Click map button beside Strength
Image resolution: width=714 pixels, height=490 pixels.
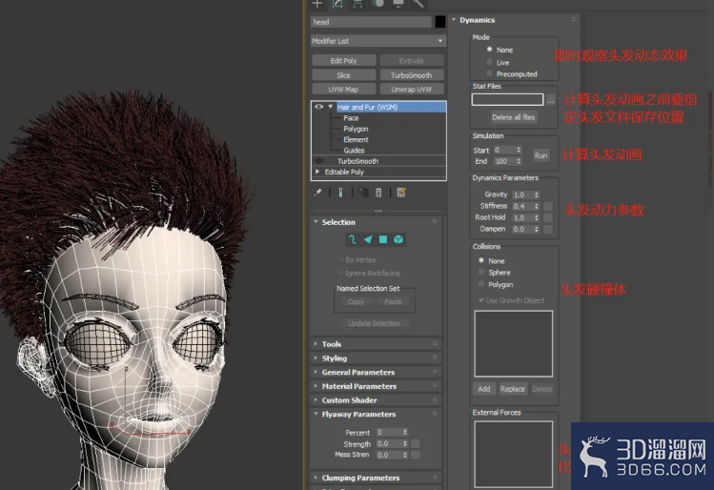coord(416,443)
